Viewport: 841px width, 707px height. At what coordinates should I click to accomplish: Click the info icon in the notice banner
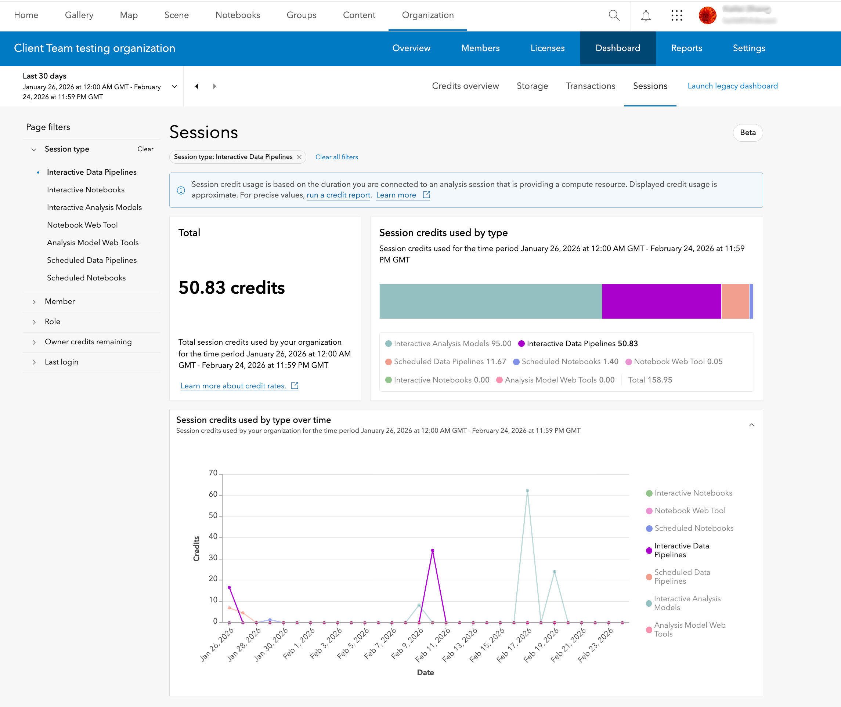[x=181, y=190]
